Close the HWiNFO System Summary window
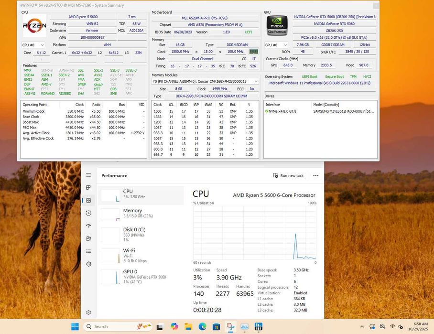Image resolution: width=434 pixels, height=334 pixels. tap(376, 5)
